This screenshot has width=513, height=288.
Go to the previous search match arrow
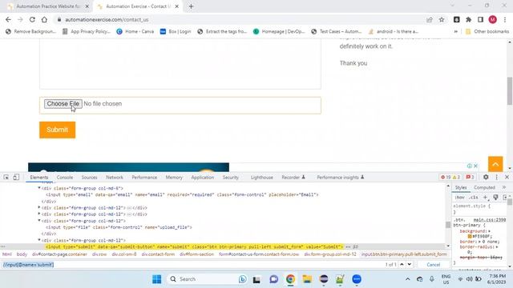tap(402, 264)
